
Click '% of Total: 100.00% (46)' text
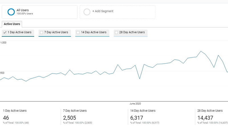(16, 123)
